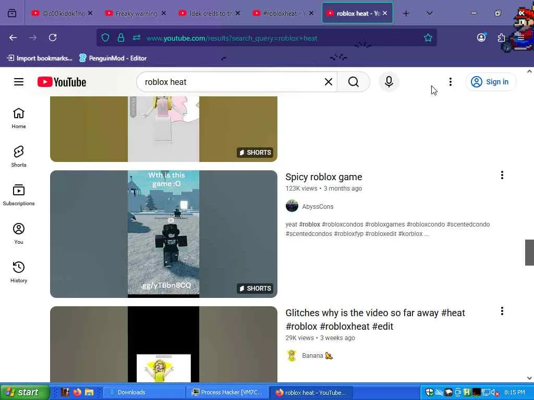Click the 8:15 PM taskbar clock
The width and height of the screenshot is (534, 400).
click(515, 392)
